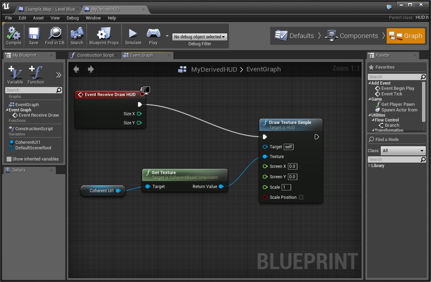Image resolution: width=431 pixels, height=282 pixels.
Task: Click Get Texture Target input pin
Action: pos(148,187)
